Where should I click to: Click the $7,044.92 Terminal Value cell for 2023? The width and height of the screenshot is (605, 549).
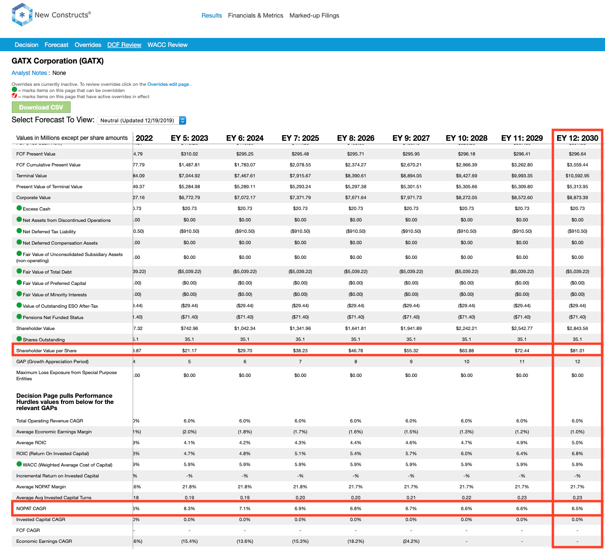click(190, 176)
